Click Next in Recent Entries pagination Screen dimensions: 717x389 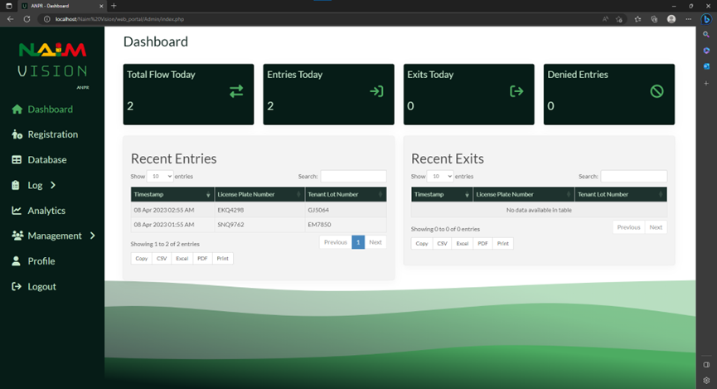(x=375, y=242)
